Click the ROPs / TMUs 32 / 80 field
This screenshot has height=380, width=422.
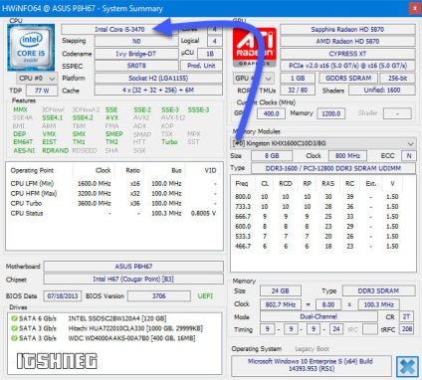click(298, 91)
